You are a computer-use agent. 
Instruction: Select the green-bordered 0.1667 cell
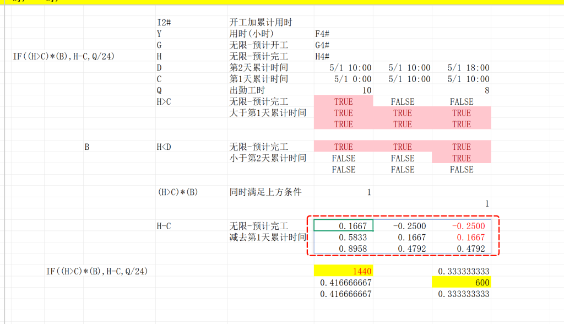click(x=344, y=226)
